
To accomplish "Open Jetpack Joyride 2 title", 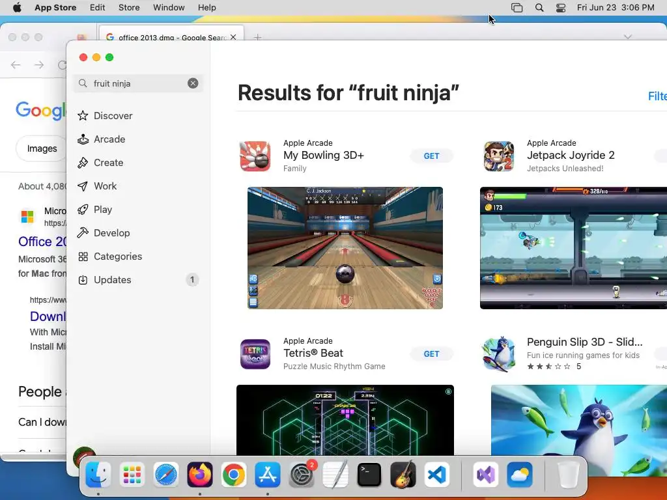I will pyautogui.click(x=571, y=155).
